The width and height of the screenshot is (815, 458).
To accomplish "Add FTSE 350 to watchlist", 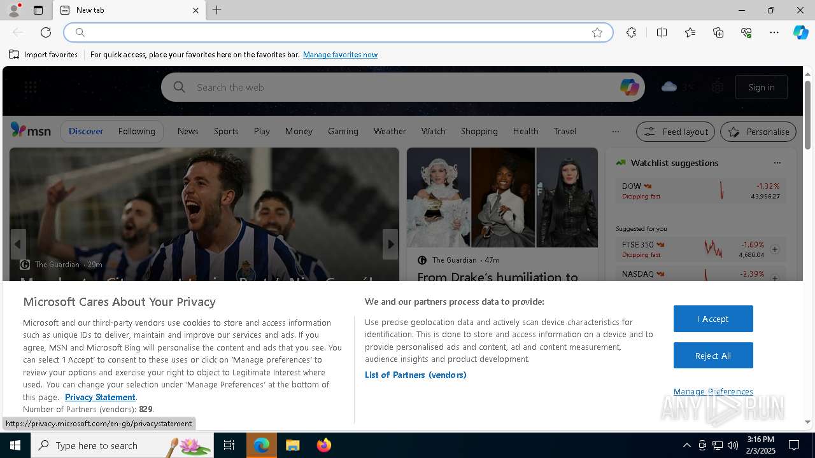I will pyautogui.click(x=775, y=249).
